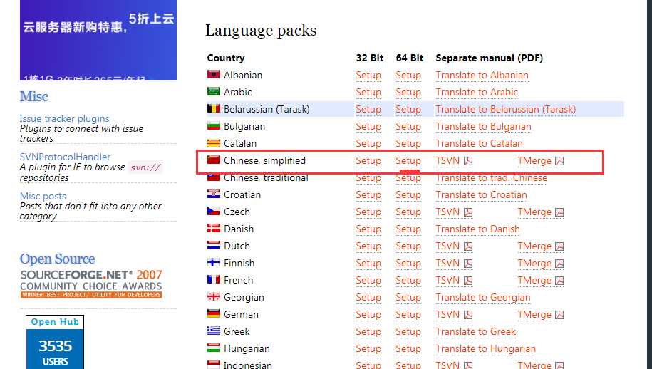
Task: Open TMerge manual for Finnish
Action: 534,263
